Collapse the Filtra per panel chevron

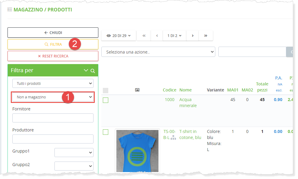tap(86, 71)
